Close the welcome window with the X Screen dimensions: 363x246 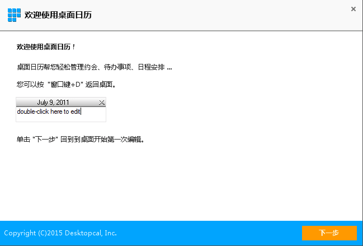353,9
